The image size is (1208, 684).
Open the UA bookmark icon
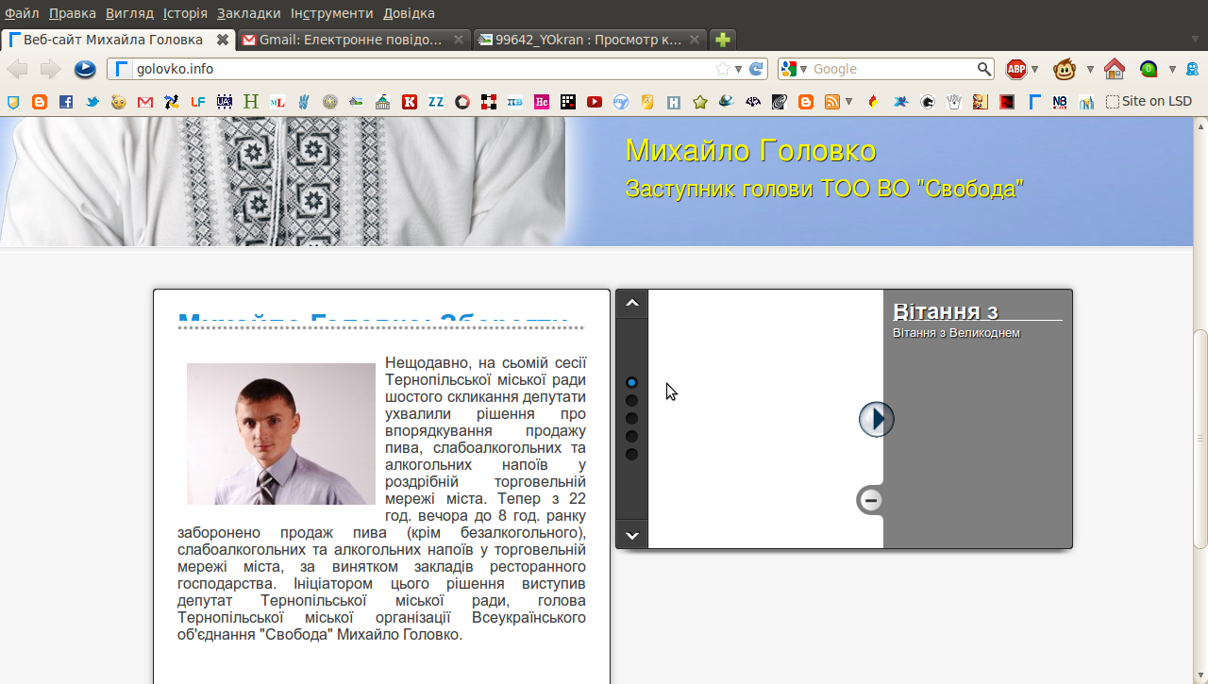pos(225,102)
